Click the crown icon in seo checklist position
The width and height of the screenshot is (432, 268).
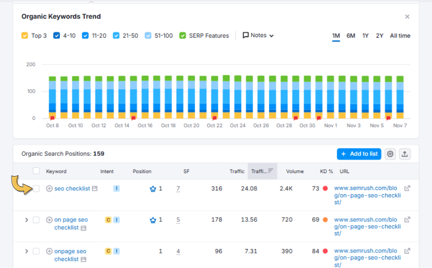pyautogui.click(x=152, y=189)
